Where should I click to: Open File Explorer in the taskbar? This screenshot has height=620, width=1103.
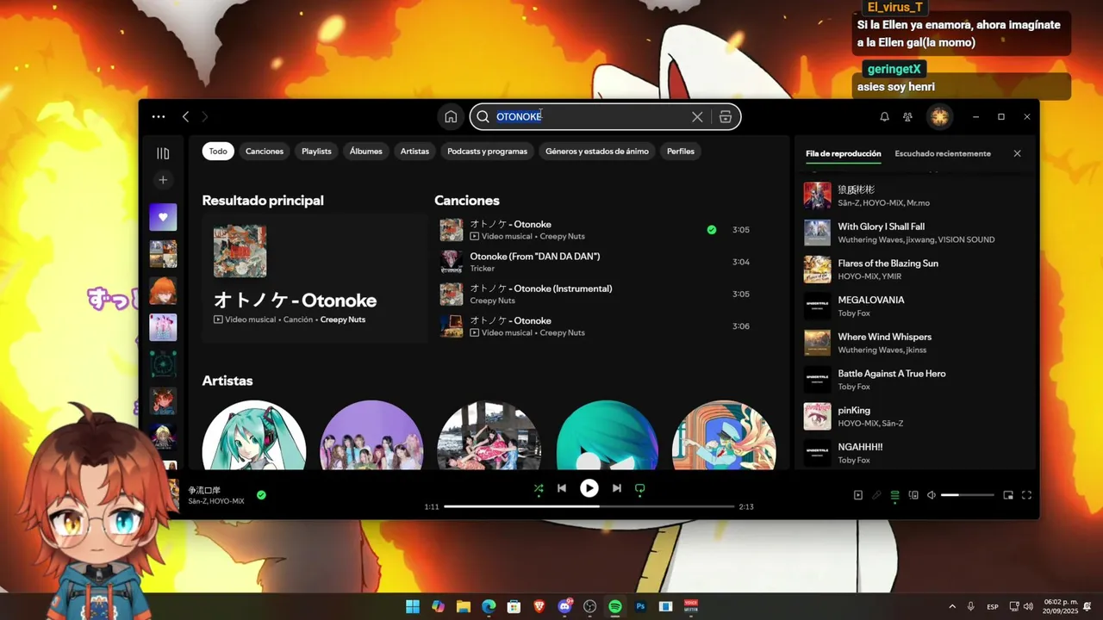[464, 606]
